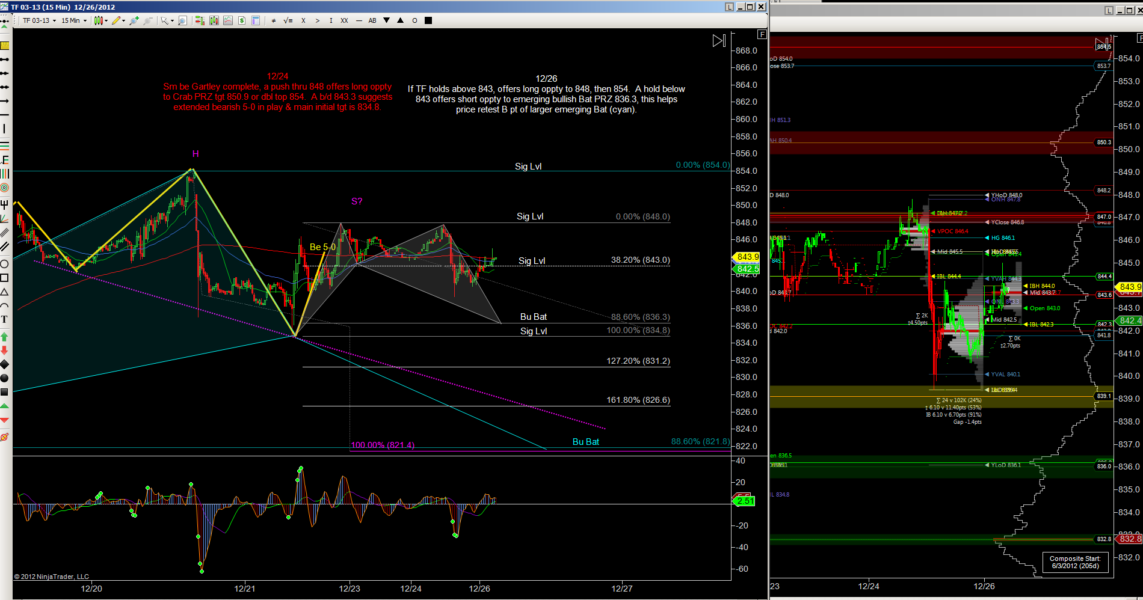Open chart properties icon
The height and width of the screenshot is (600, 1143).
(256, 20)
